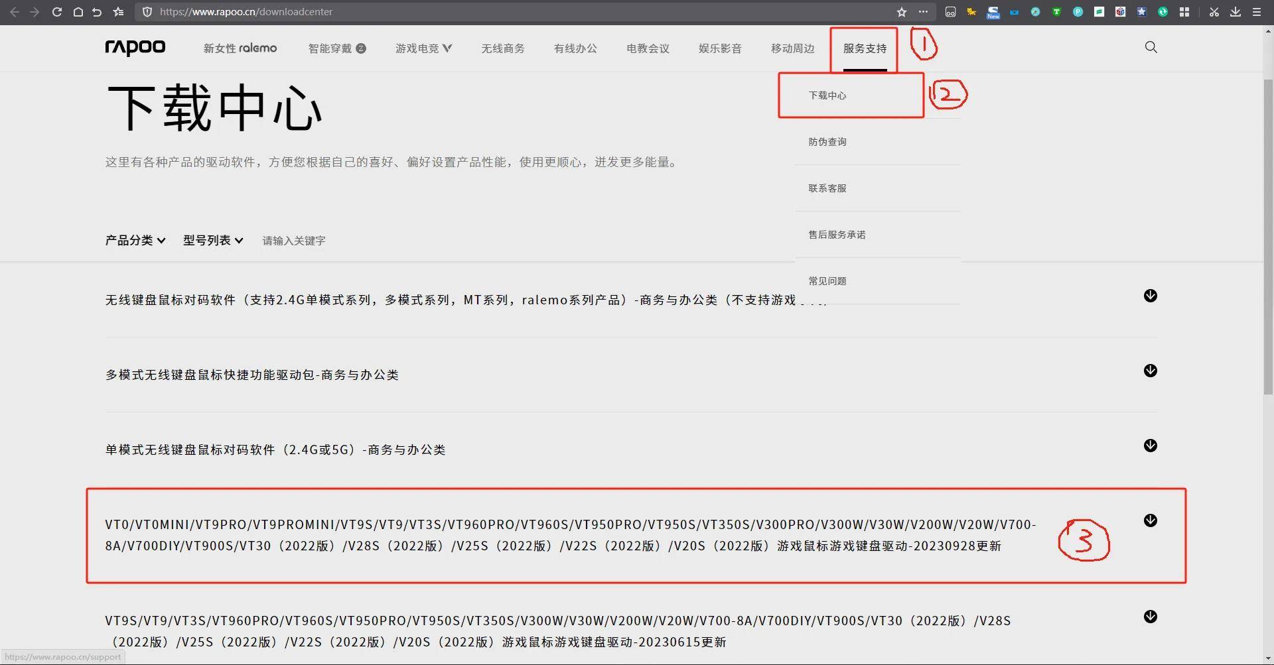Viewport: 1274px width, 665px height.
Task: Click the 多模式无线键盘鼠标快捷功能驱动包-商务与办公类 entry
Action: click(x=252, y=375)
